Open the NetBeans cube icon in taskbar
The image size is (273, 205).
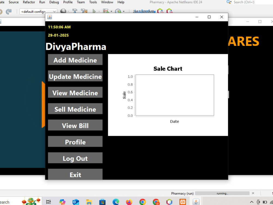pos(169,202)
